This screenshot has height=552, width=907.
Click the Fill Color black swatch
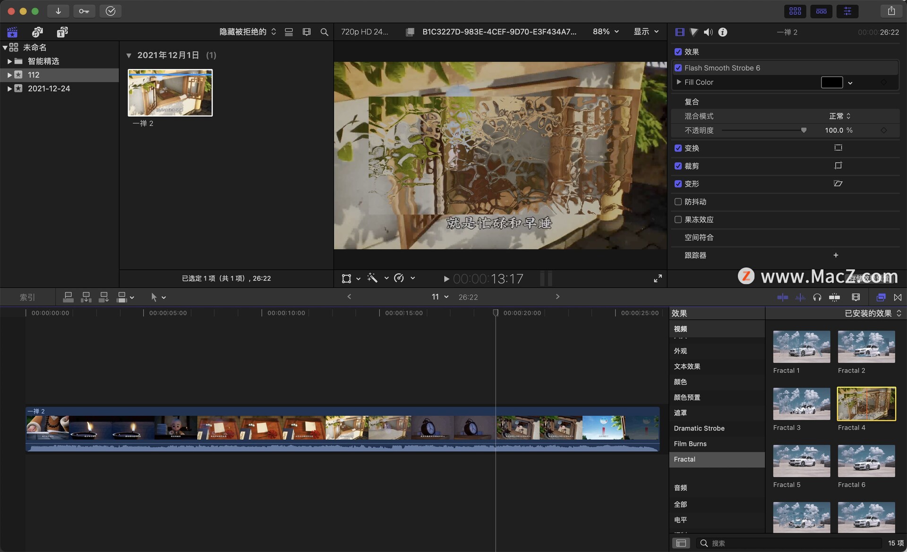click(831, 82)
